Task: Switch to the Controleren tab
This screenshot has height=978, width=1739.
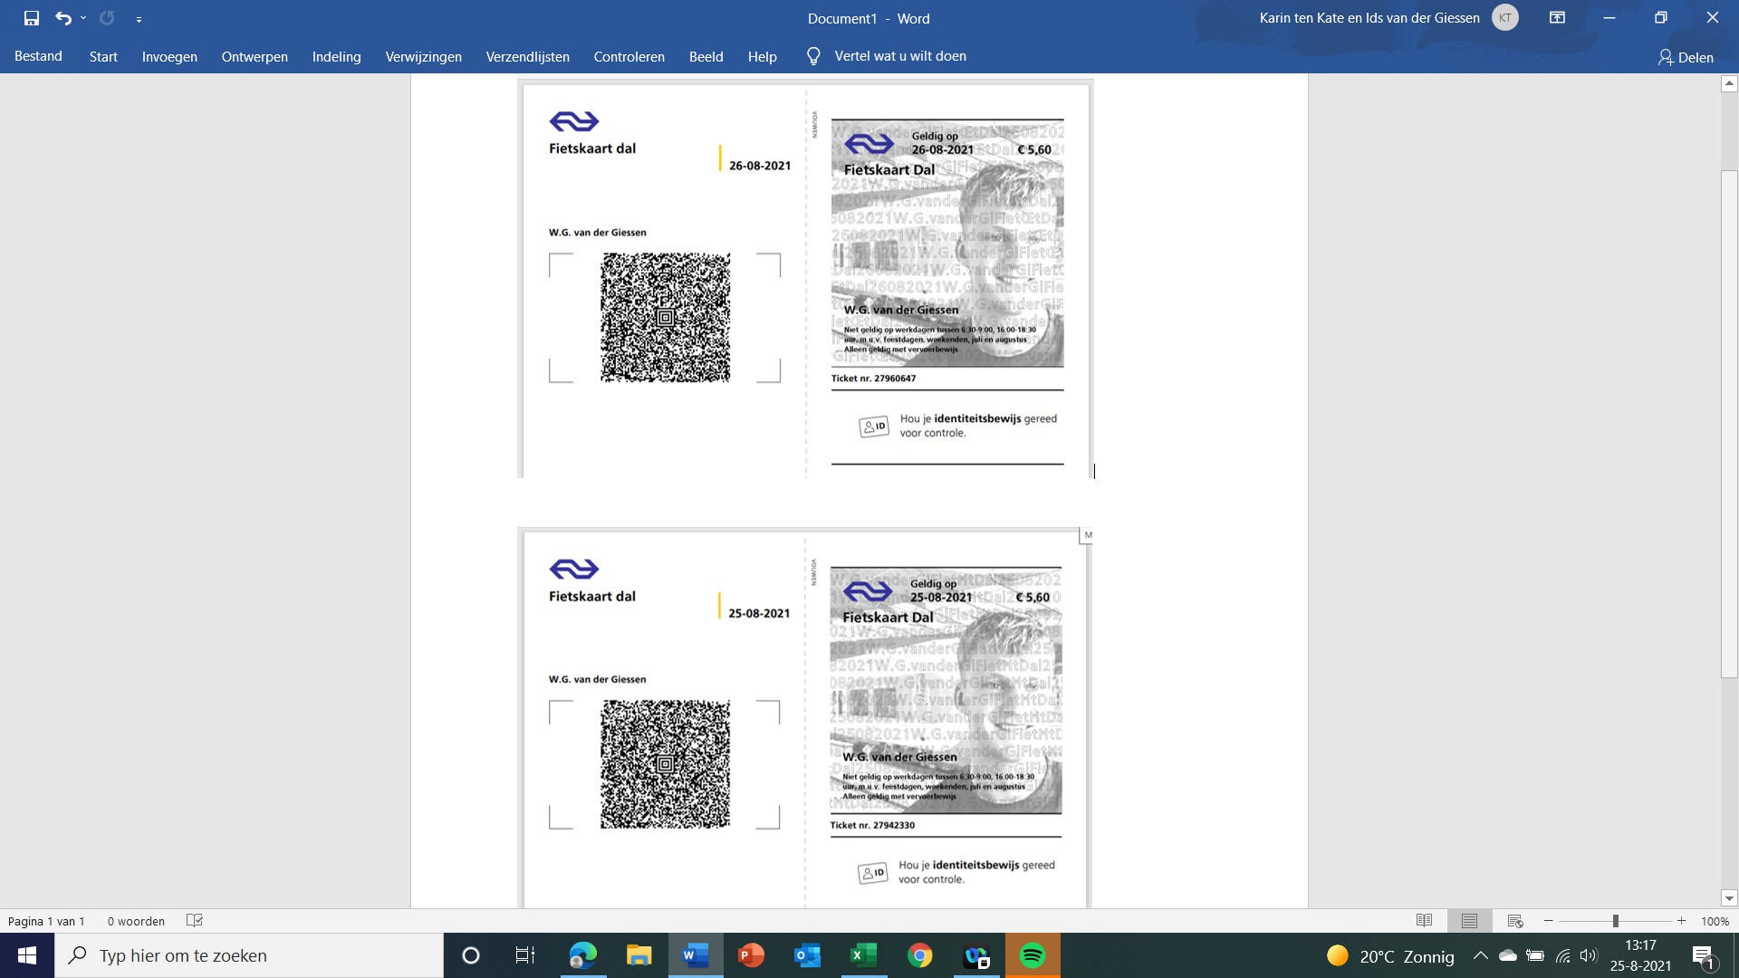Action: coord(629,56)
